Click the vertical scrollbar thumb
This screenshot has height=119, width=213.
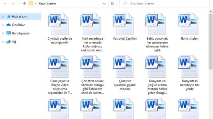[x=211, y=41]
